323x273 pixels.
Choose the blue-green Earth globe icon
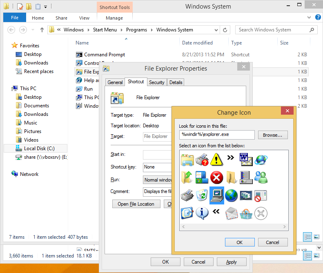click(231, 195)
